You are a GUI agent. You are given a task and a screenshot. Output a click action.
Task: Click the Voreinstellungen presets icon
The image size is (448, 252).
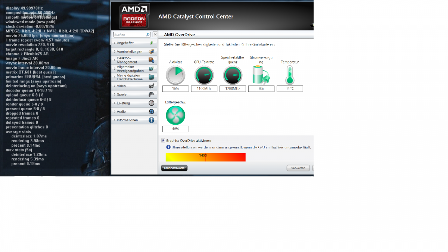pos(151,52)
